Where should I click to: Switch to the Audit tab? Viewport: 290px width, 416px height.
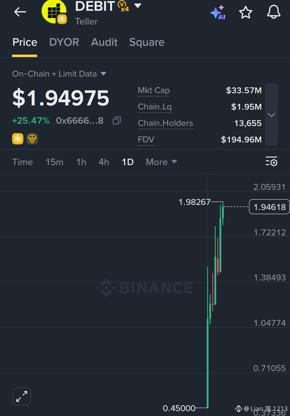[x=104, y=42]
